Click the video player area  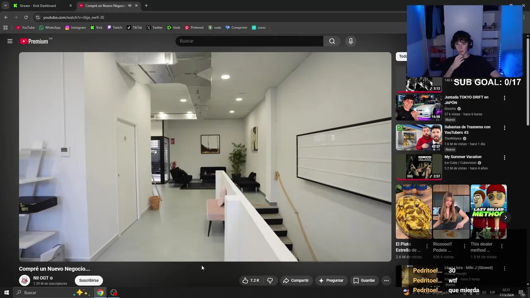pyautogui.click(x=205, y=157)
